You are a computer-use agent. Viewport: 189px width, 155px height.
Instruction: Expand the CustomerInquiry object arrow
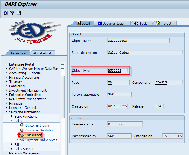(x=17, y=125)
